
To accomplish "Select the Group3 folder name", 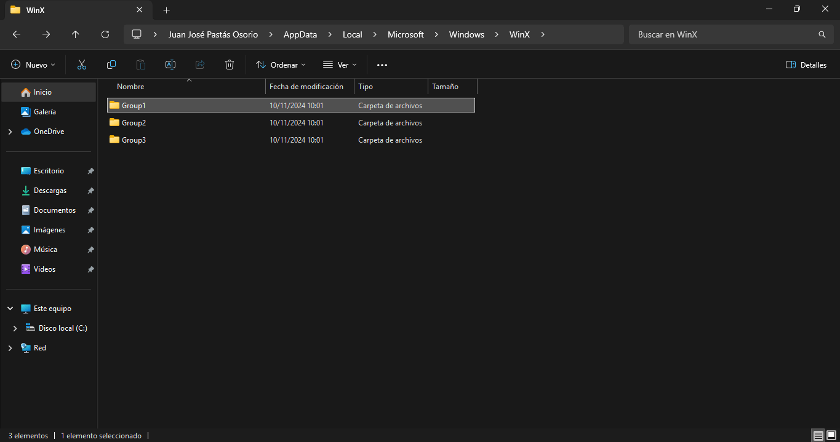I will pyautogui.click(x=134, y=140).
